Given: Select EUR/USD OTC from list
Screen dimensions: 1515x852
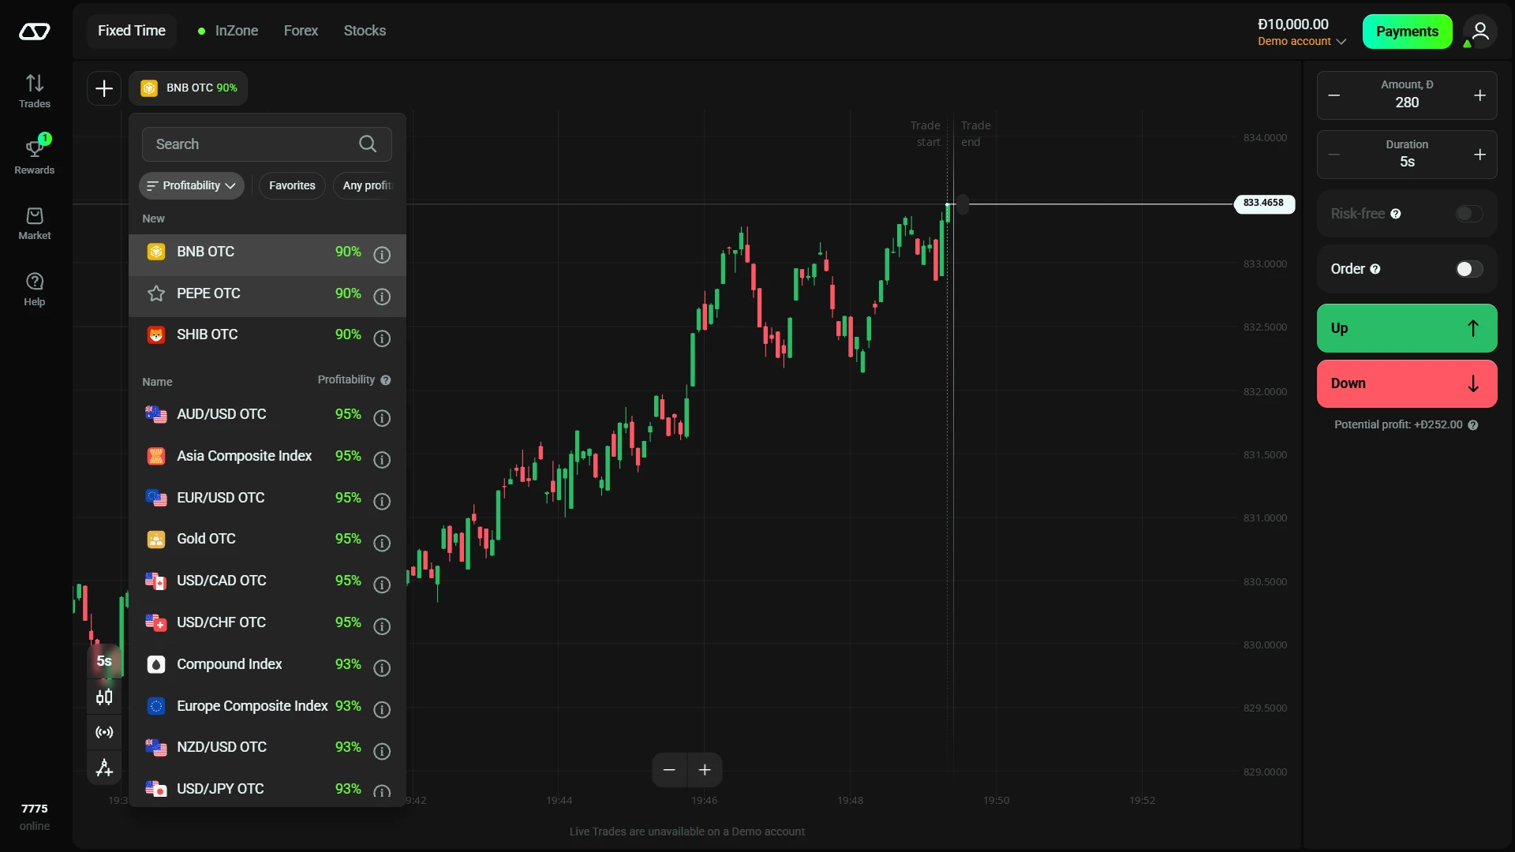Looking at the screenshot, I should point(267,498).
